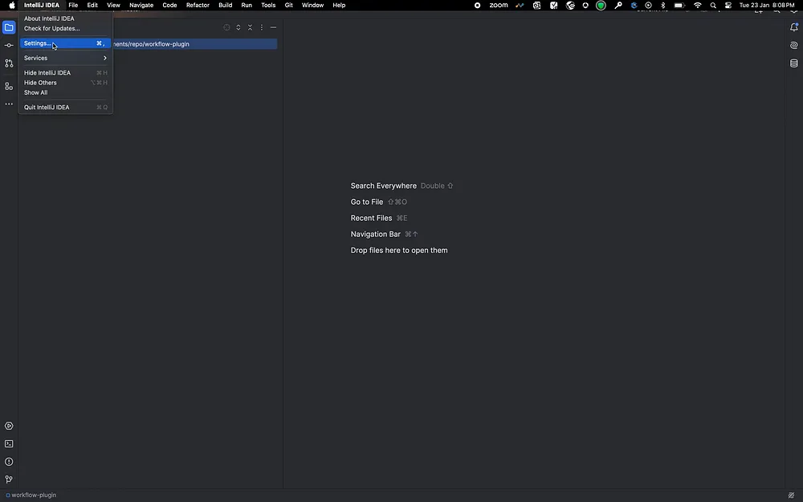The width and height of the screenshot is (803, 502).
Task: Click the Expand All icon in Project panel
Action: point(238,27)
